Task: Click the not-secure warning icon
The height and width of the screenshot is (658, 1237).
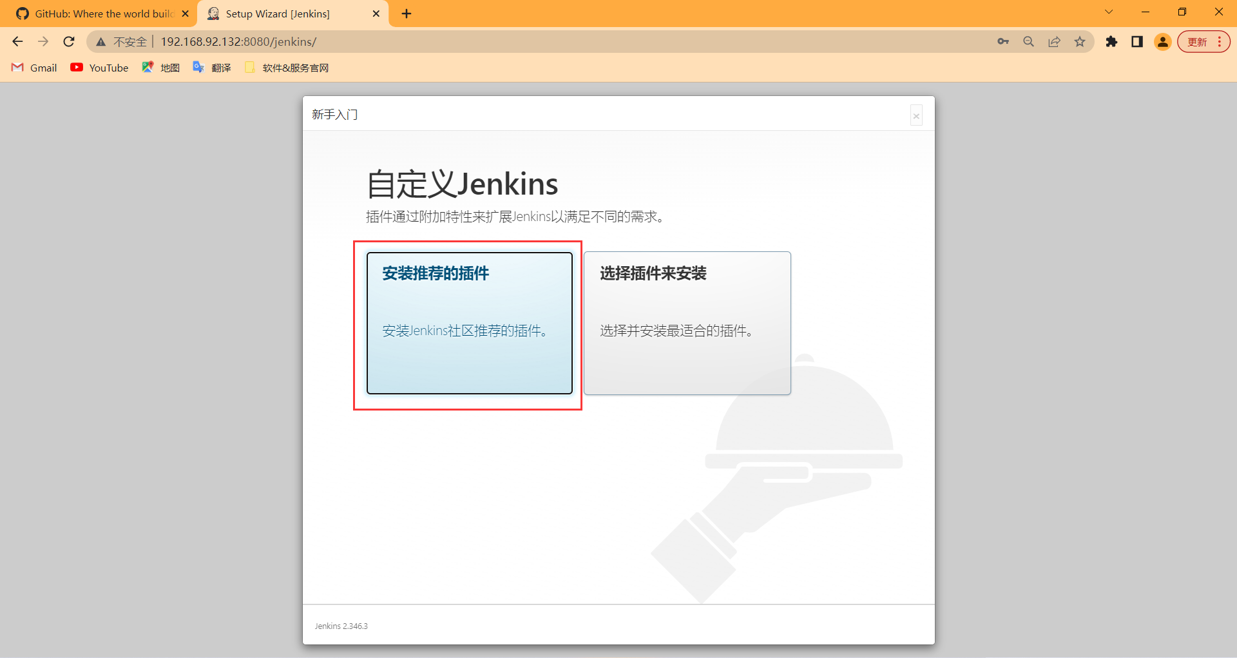Action: click(x=101, y=42)
